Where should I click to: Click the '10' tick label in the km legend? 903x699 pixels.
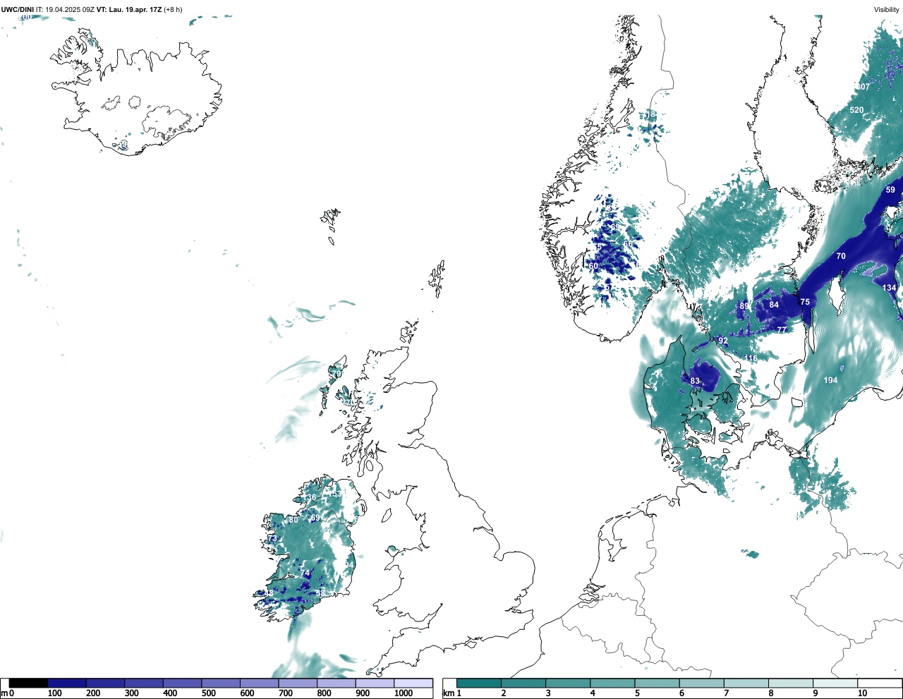[862, 693]
